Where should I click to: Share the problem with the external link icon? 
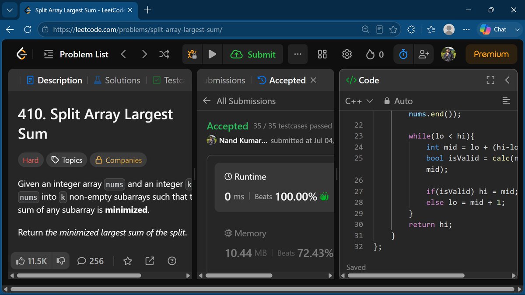(150, 261)
